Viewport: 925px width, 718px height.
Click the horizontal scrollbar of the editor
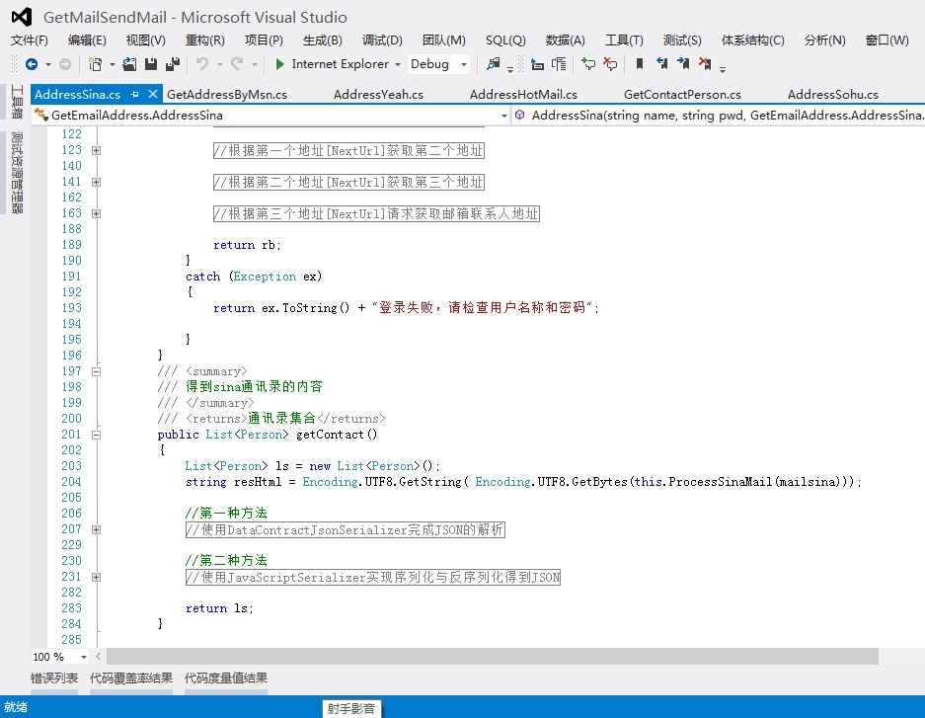492,657
